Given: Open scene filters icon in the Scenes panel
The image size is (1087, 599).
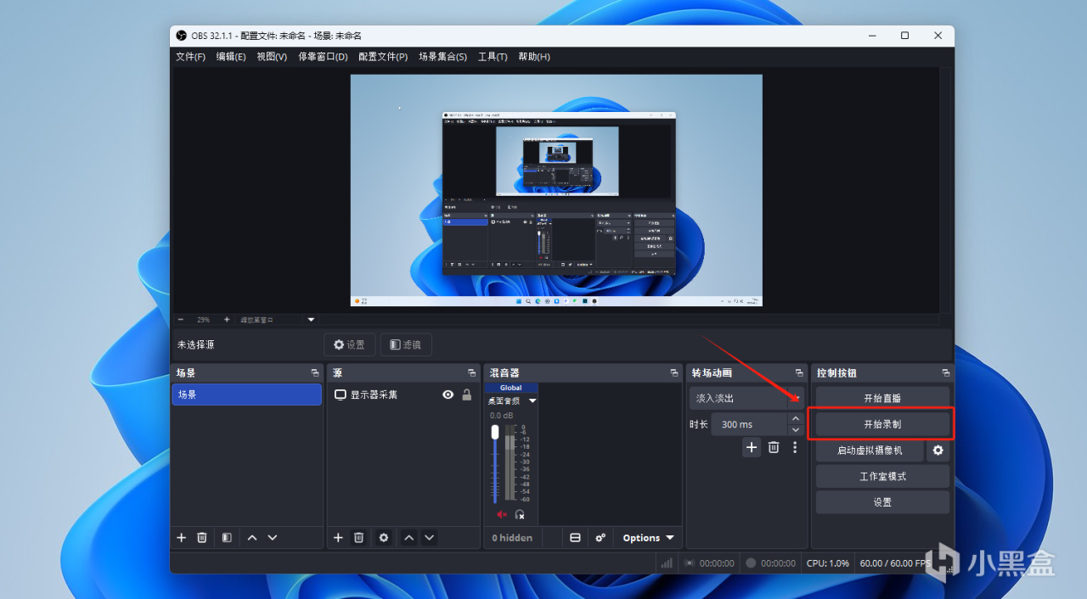Looking at the screenshot, I should tap(227, 538).
